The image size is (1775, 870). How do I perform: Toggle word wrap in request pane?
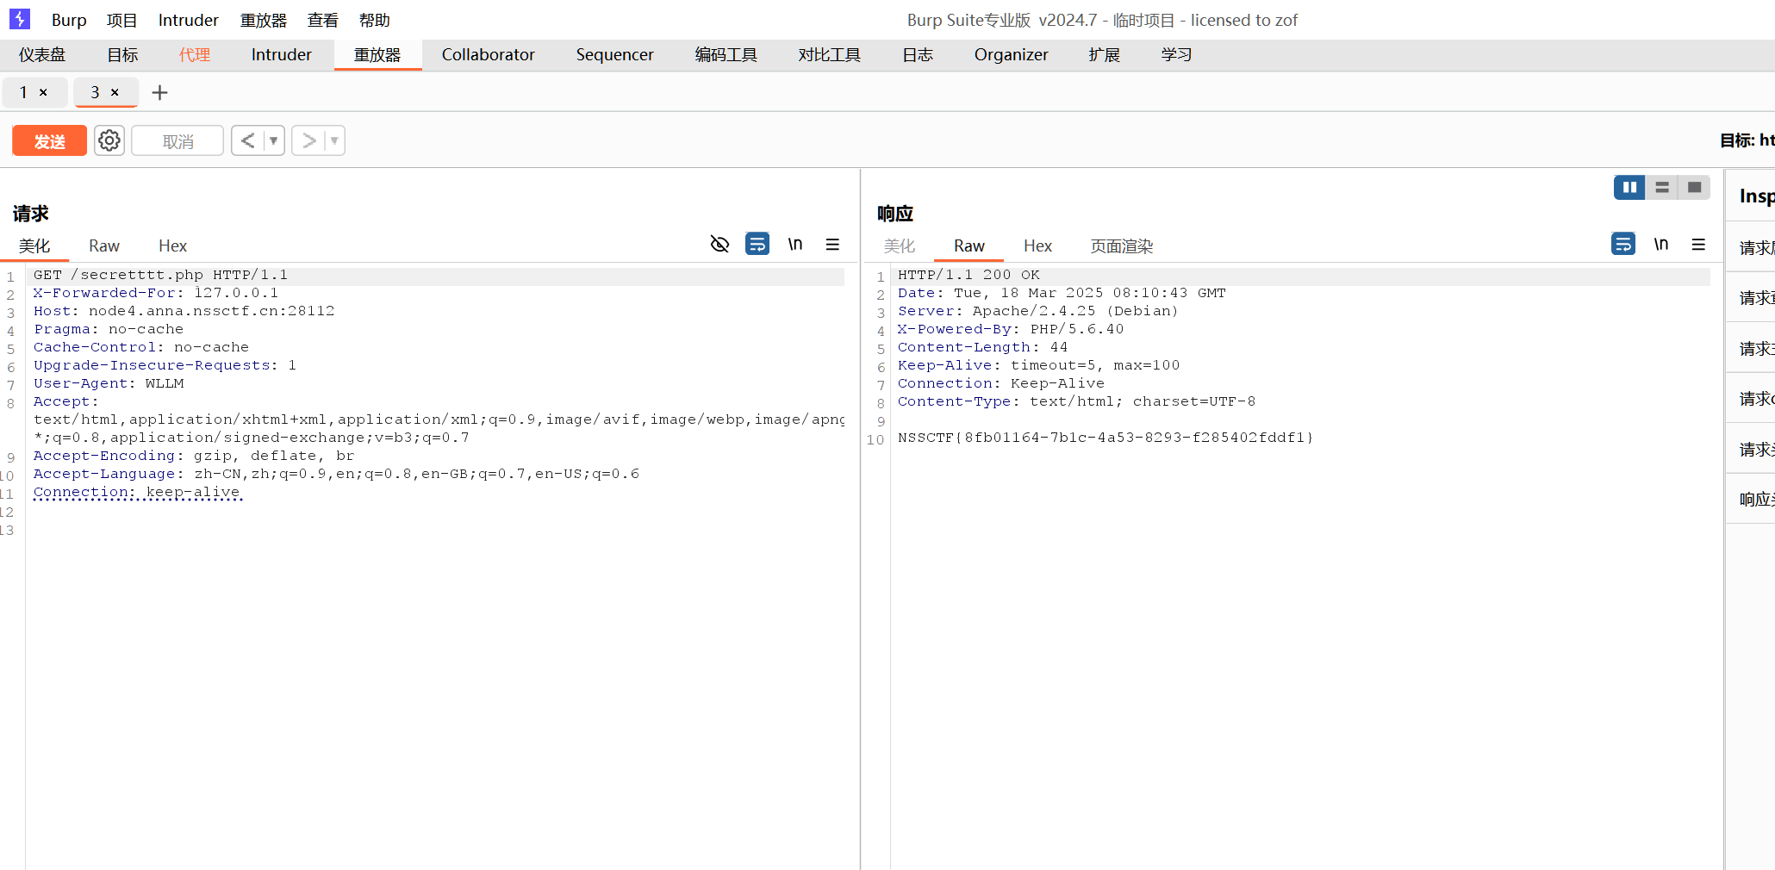[757, 245]
